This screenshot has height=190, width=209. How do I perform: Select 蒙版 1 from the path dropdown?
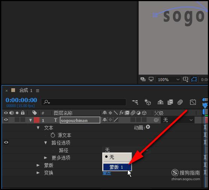(x=117, y=167)
